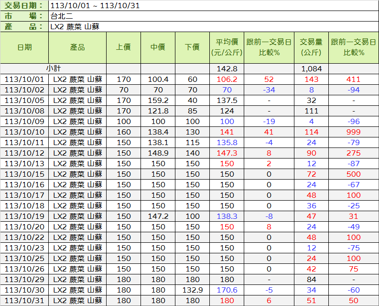
Task: Select the subtotal average price 142.8
Action: click(x=227, y=68)
